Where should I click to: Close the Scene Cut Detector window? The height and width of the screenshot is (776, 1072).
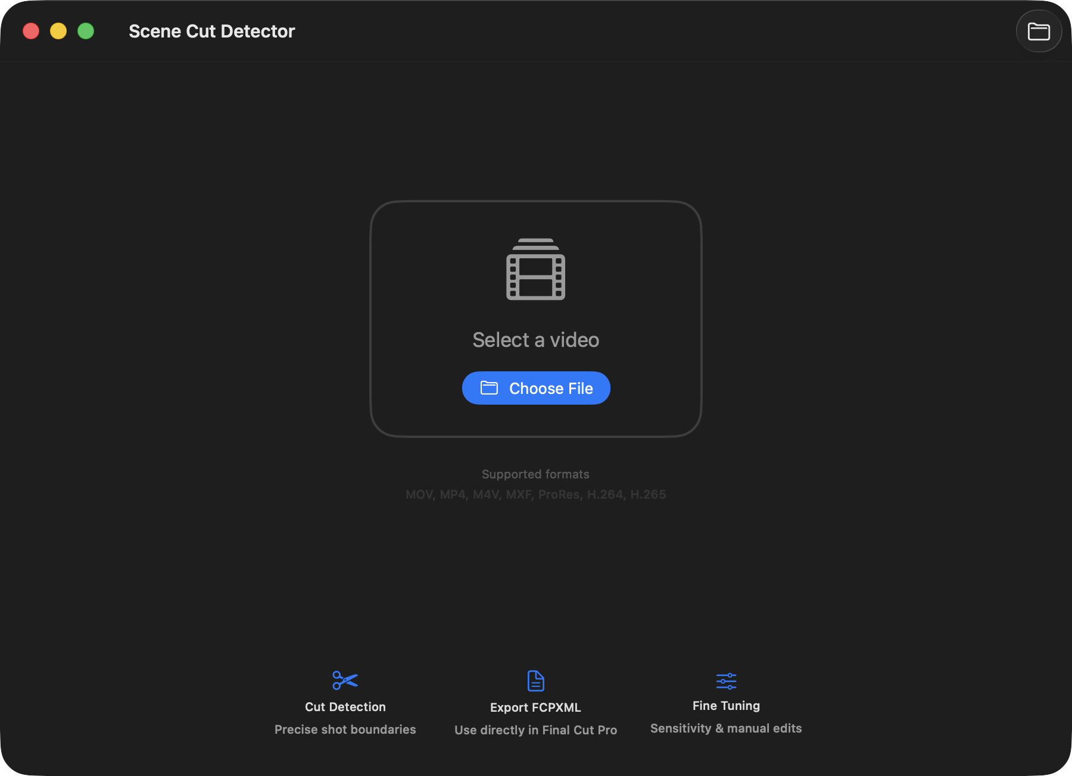pyautogui.click(x=31, y=31)
